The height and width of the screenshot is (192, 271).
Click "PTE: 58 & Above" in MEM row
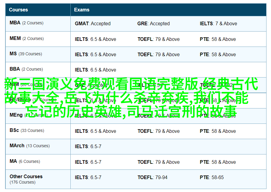click(218, 39)
